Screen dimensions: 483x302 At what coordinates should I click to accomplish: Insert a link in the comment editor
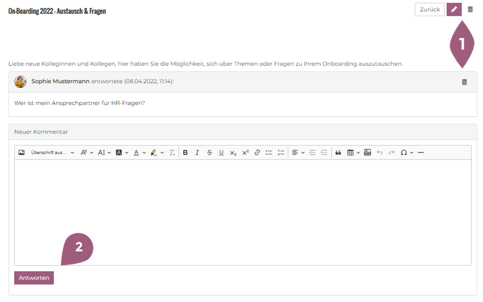[x=257, y=153]
